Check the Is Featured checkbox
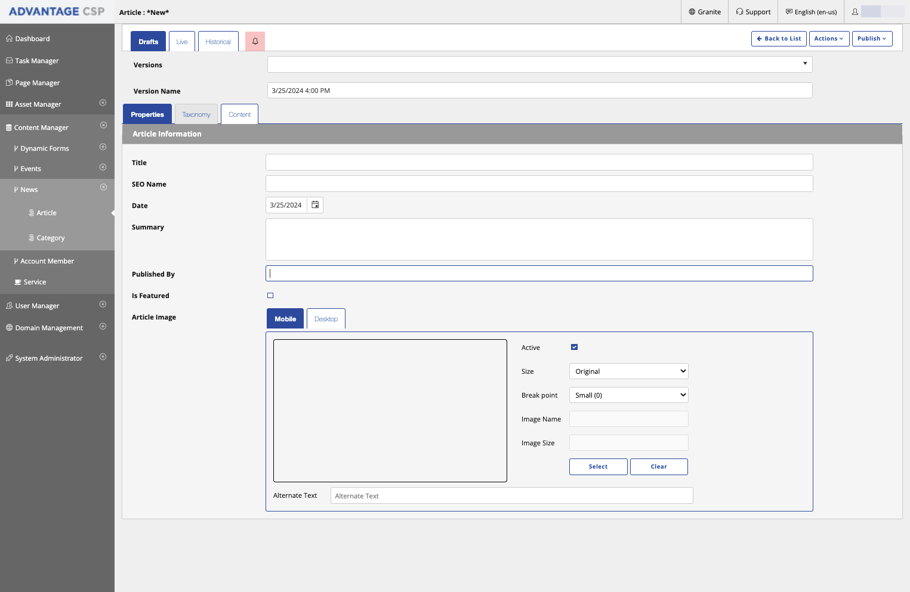The width and height of the screenshot is (910, 592). (270, 296)
